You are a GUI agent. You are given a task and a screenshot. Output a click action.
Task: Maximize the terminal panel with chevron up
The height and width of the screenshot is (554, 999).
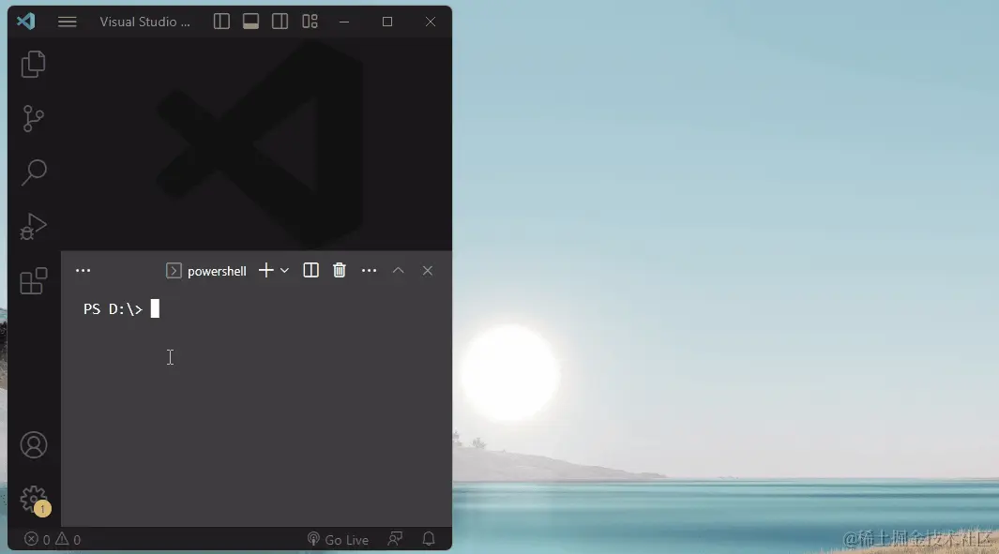[399, 271]
